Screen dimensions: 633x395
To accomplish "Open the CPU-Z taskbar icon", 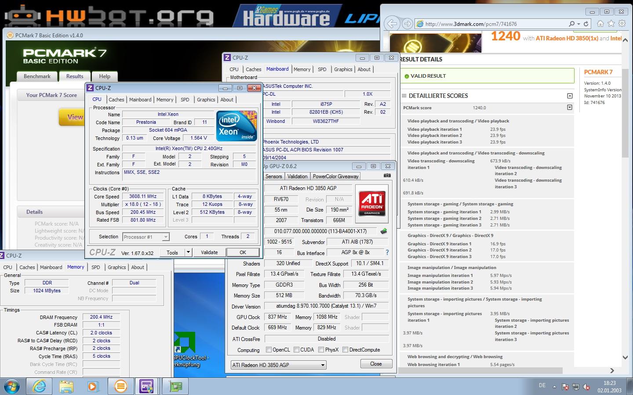I will point(146,386).
